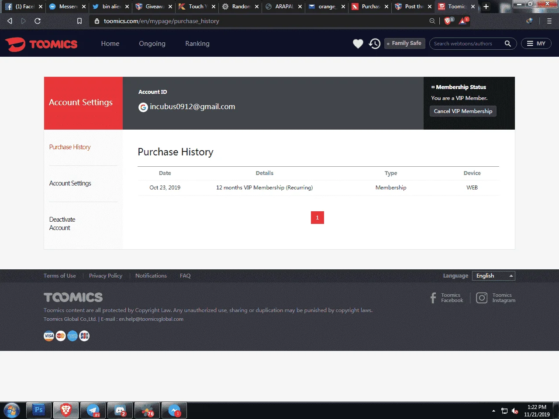
Task: Go forward with the browser forward arrow
Action: tap(24, 21)
